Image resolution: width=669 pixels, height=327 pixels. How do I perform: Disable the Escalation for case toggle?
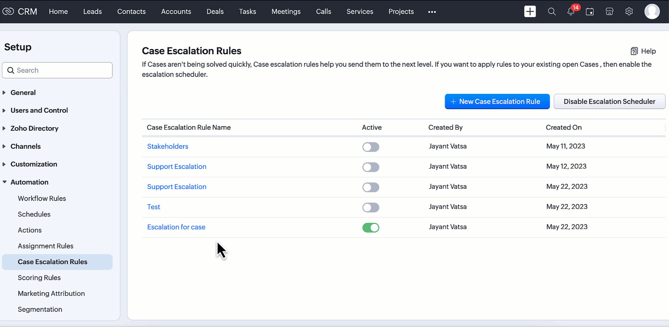pyautogui.click(x=370, y=228)
